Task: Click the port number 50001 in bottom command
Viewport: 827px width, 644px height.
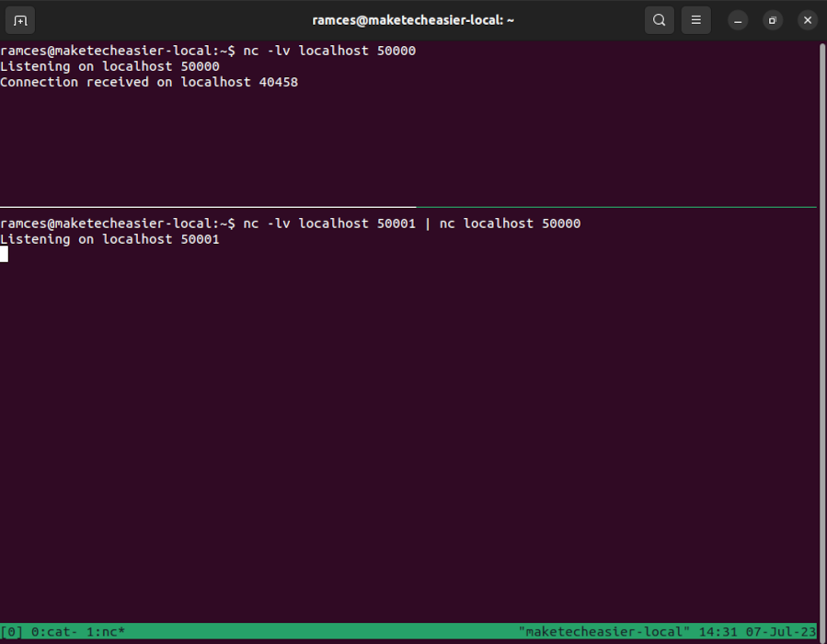Action: point(396,224)
